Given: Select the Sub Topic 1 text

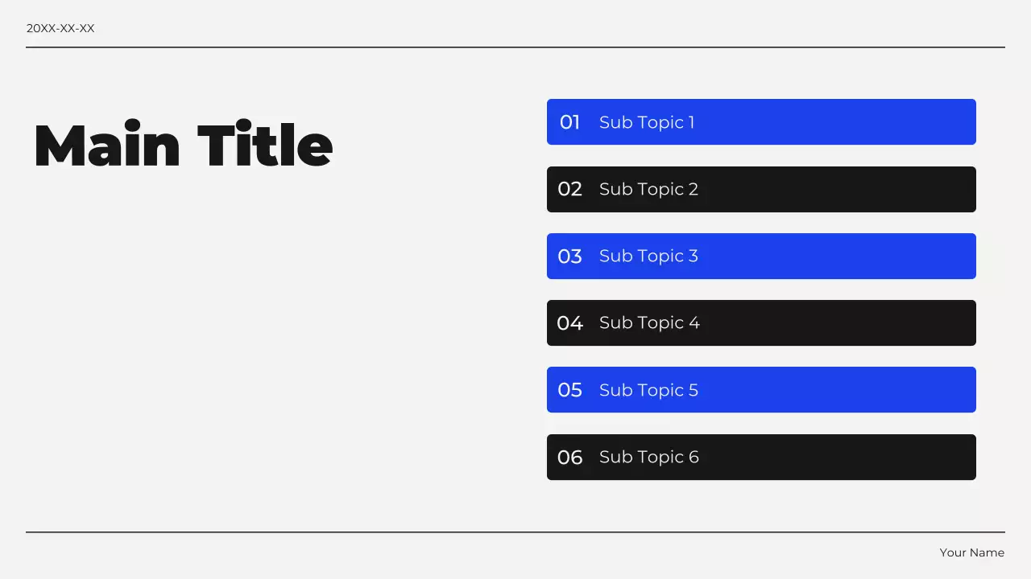Looking at the screenshot, I should 647,122.
